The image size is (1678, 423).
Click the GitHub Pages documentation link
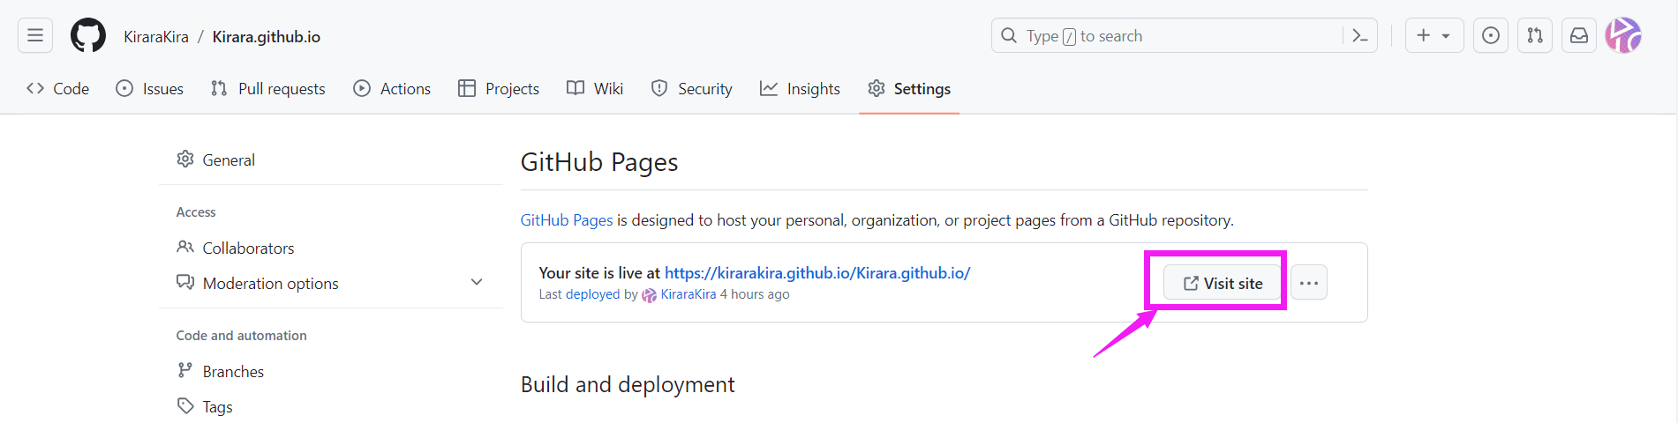(567, 220)
